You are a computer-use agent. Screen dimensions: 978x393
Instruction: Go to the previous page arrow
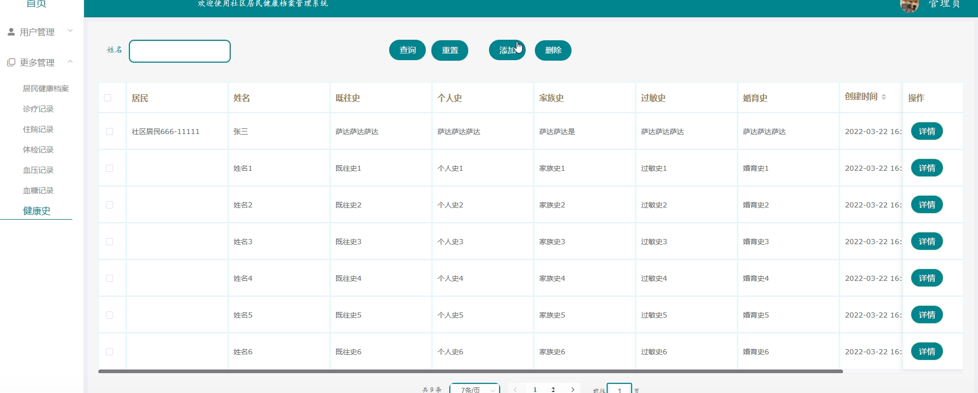[515, 389]
